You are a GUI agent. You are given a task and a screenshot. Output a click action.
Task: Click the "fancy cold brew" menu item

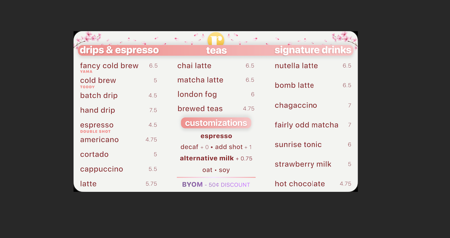click(x=109, y=66)
